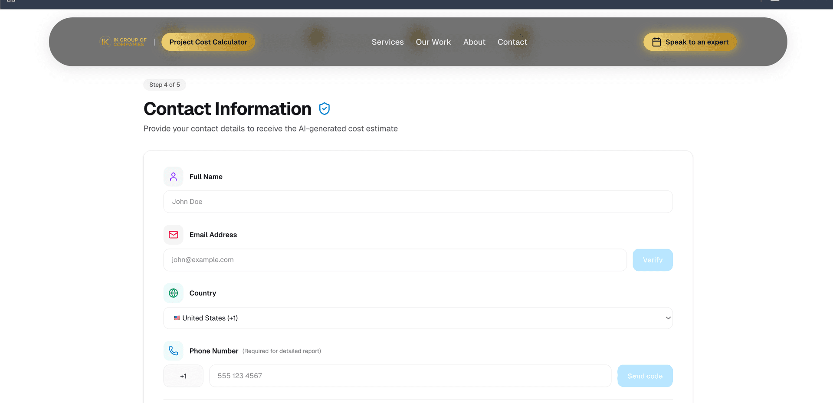Click the Project Cost Calculator button

coord(208,42)
